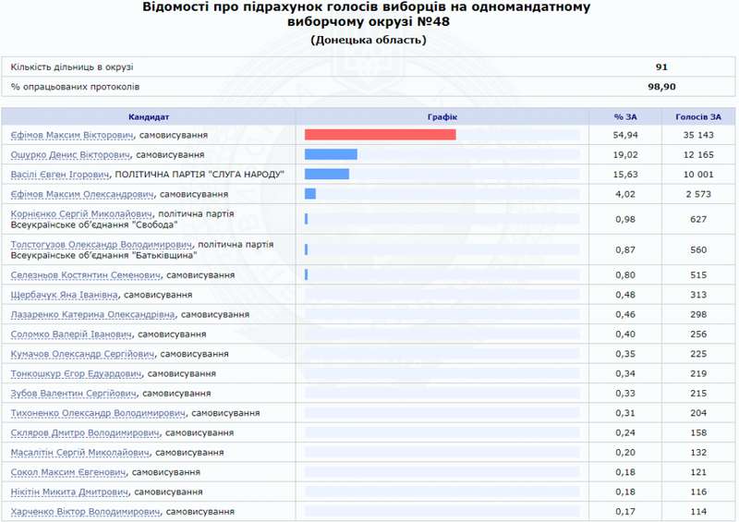Open candidate link Ошурко Денис Вікторович
Viewport: 739px width, 522px height.
(x=70, y=154)
